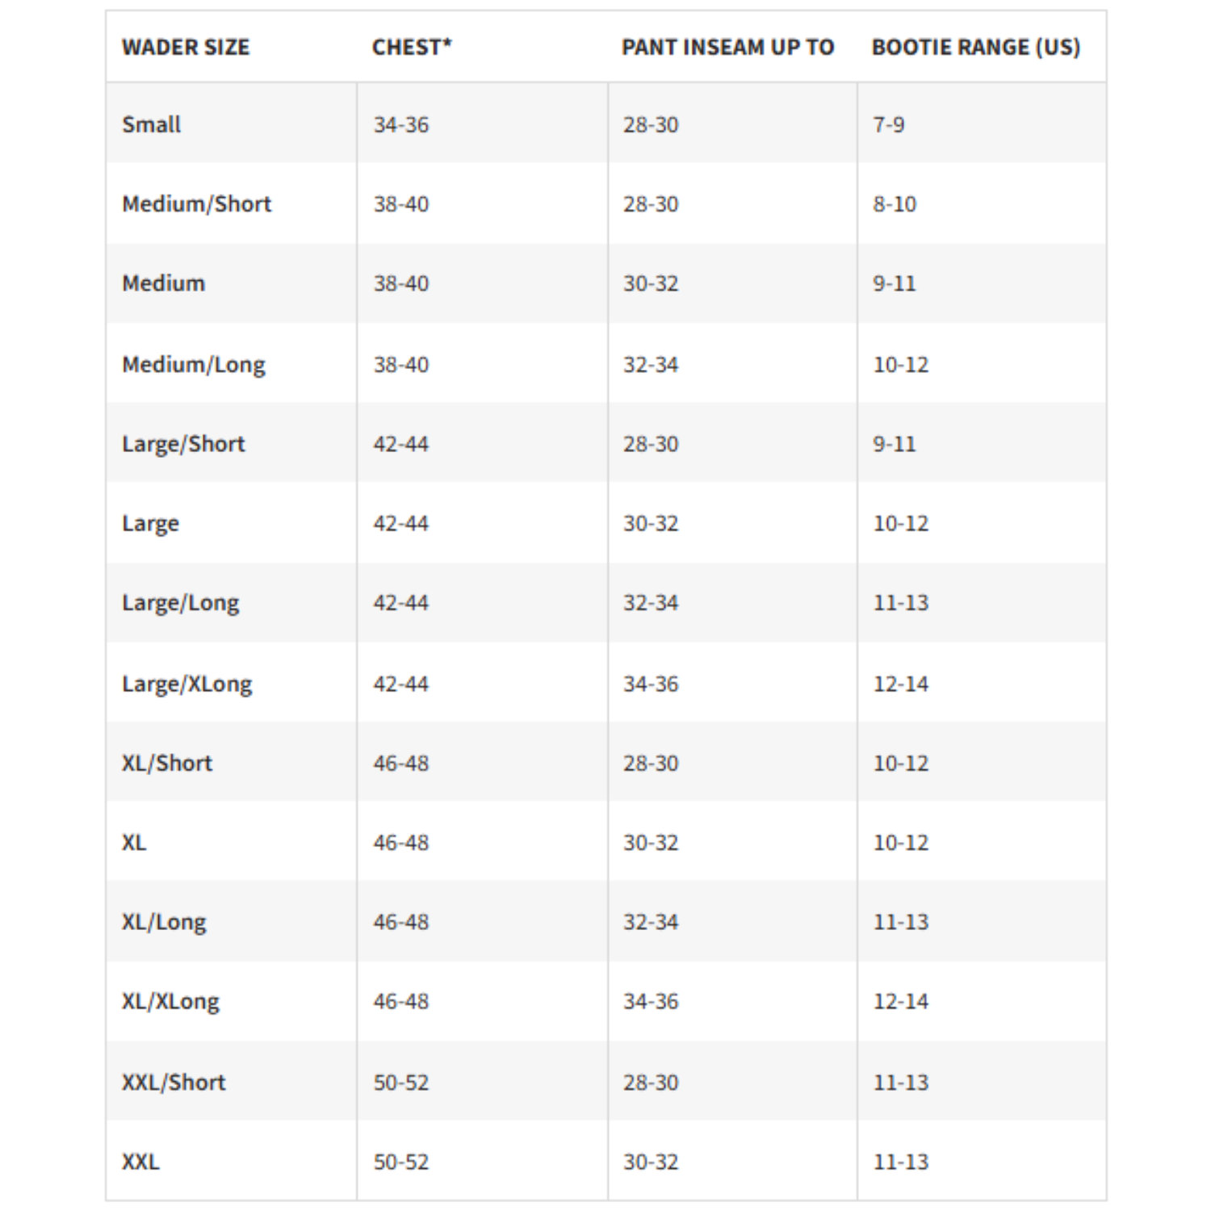Click the 34-36 chest value for Small
The height and width of the screenshot is (1211, 1211).
click(x=401, y=125)
